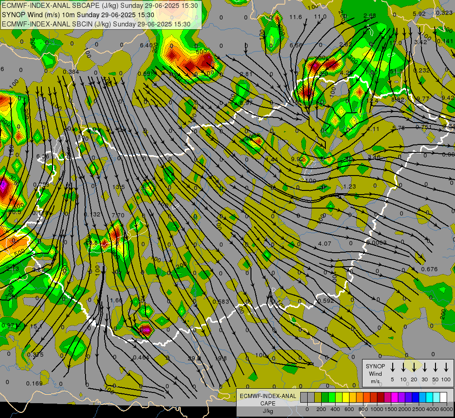Click the '13.5' value on the map
455x418 pixels.
click(119, 187)
